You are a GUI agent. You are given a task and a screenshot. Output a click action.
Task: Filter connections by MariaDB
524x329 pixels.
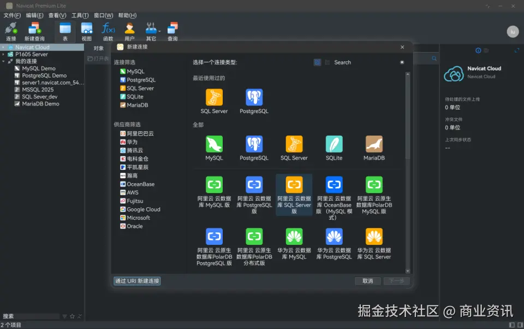pyautogui.click(x=134, y=105)
